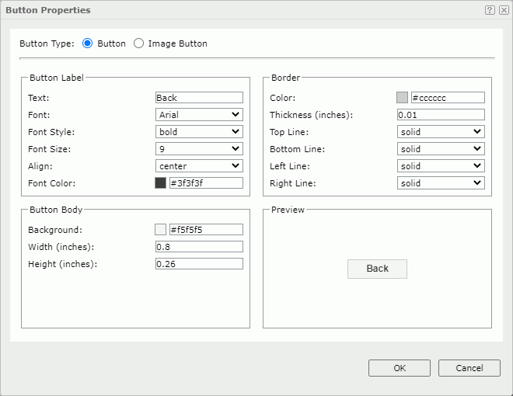
Task: Click the Text input field containing Back
Action: click(199, 98)
